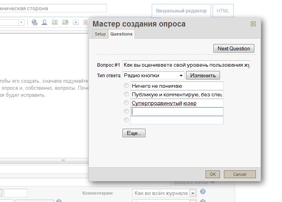Screen dimensions: 282x202
Task: Click the insert photo album icon
Action: [x=65, y=22]
